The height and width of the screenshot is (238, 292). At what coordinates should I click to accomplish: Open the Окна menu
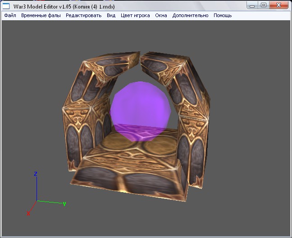pos(161,15)
